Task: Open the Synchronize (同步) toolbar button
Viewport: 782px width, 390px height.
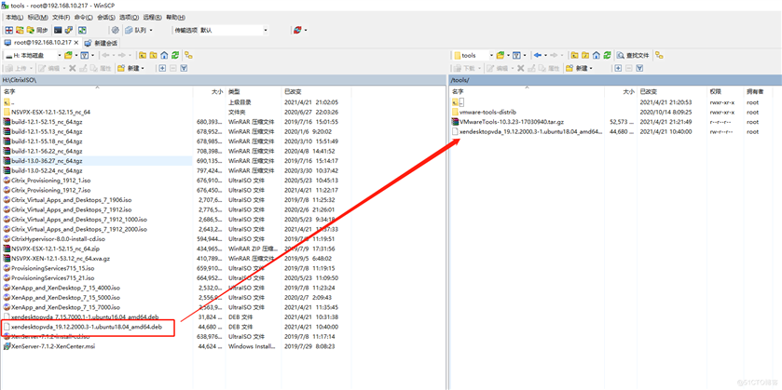Action: point(39,31)
